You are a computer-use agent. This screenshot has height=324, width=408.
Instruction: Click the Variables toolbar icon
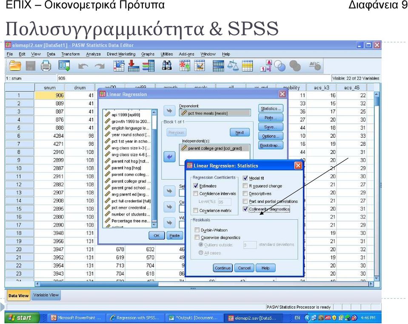click(x=148, y=66)
